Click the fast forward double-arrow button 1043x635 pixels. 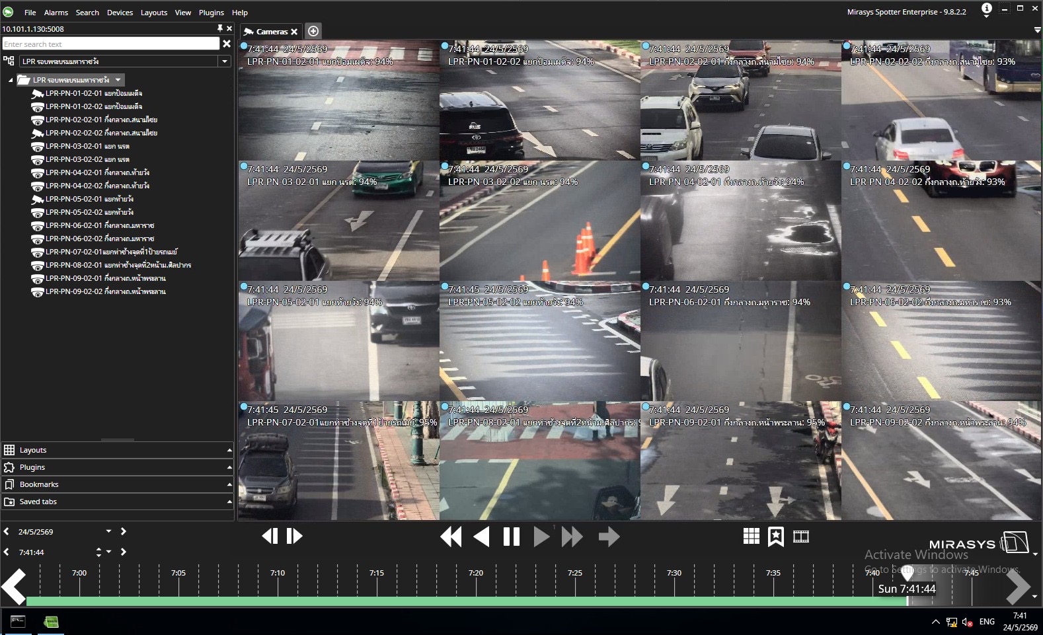tap(572, 537)
